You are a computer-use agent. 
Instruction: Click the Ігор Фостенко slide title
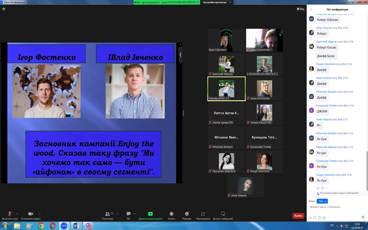[x=46, y=57]
